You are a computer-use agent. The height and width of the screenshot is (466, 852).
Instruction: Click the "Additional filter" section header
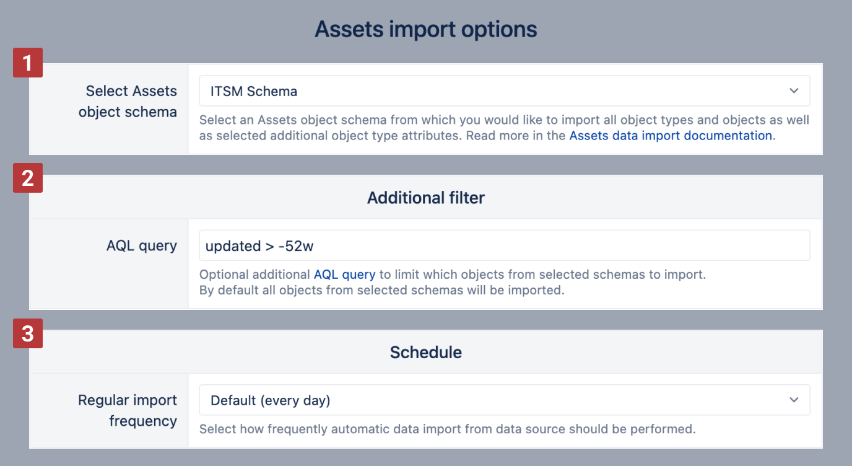425,198
